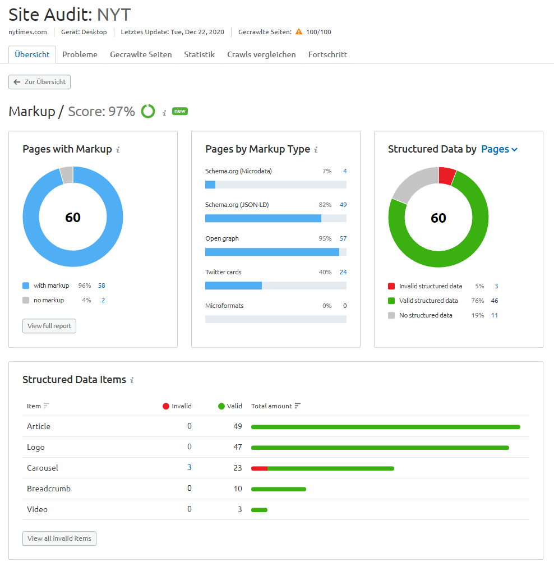Click the Logo total amount bar
554x571 pixels.
pos(380,448)
